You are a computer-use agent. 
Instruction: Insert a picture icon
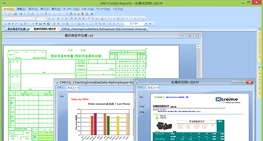[37, 24]
